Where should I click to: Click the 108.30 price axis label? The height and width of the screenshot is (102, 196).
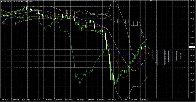[192, 74]
